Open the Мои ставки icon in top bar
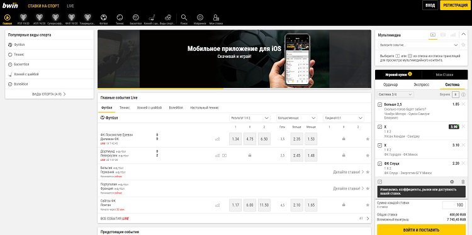 pyautogui.click(x=215, y=18)
